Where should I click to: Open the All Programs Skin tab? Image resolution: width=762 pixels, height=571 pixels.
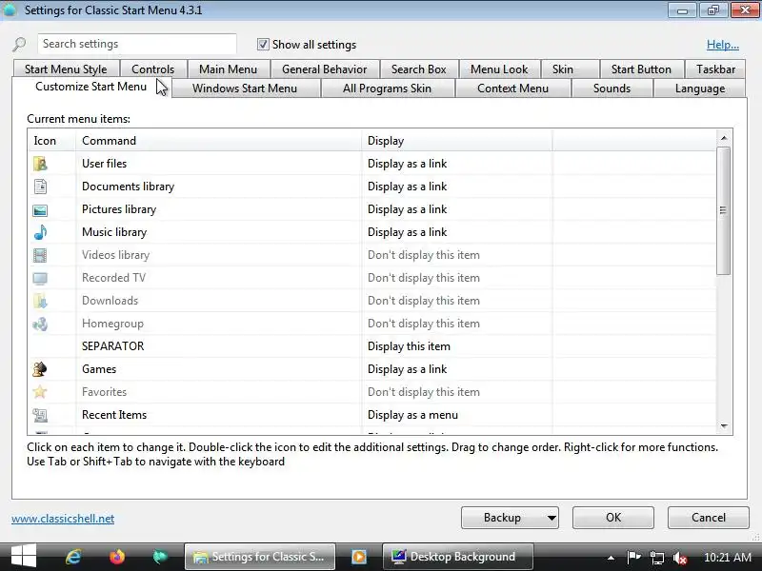point(387,89)
